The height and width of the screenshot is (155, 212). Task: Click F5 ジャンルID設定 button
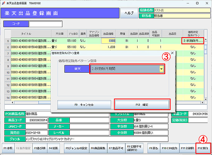76,148
